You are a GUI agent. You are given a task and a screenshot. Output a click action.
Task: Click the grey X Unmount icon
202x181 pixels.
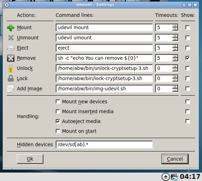(11, 38)
